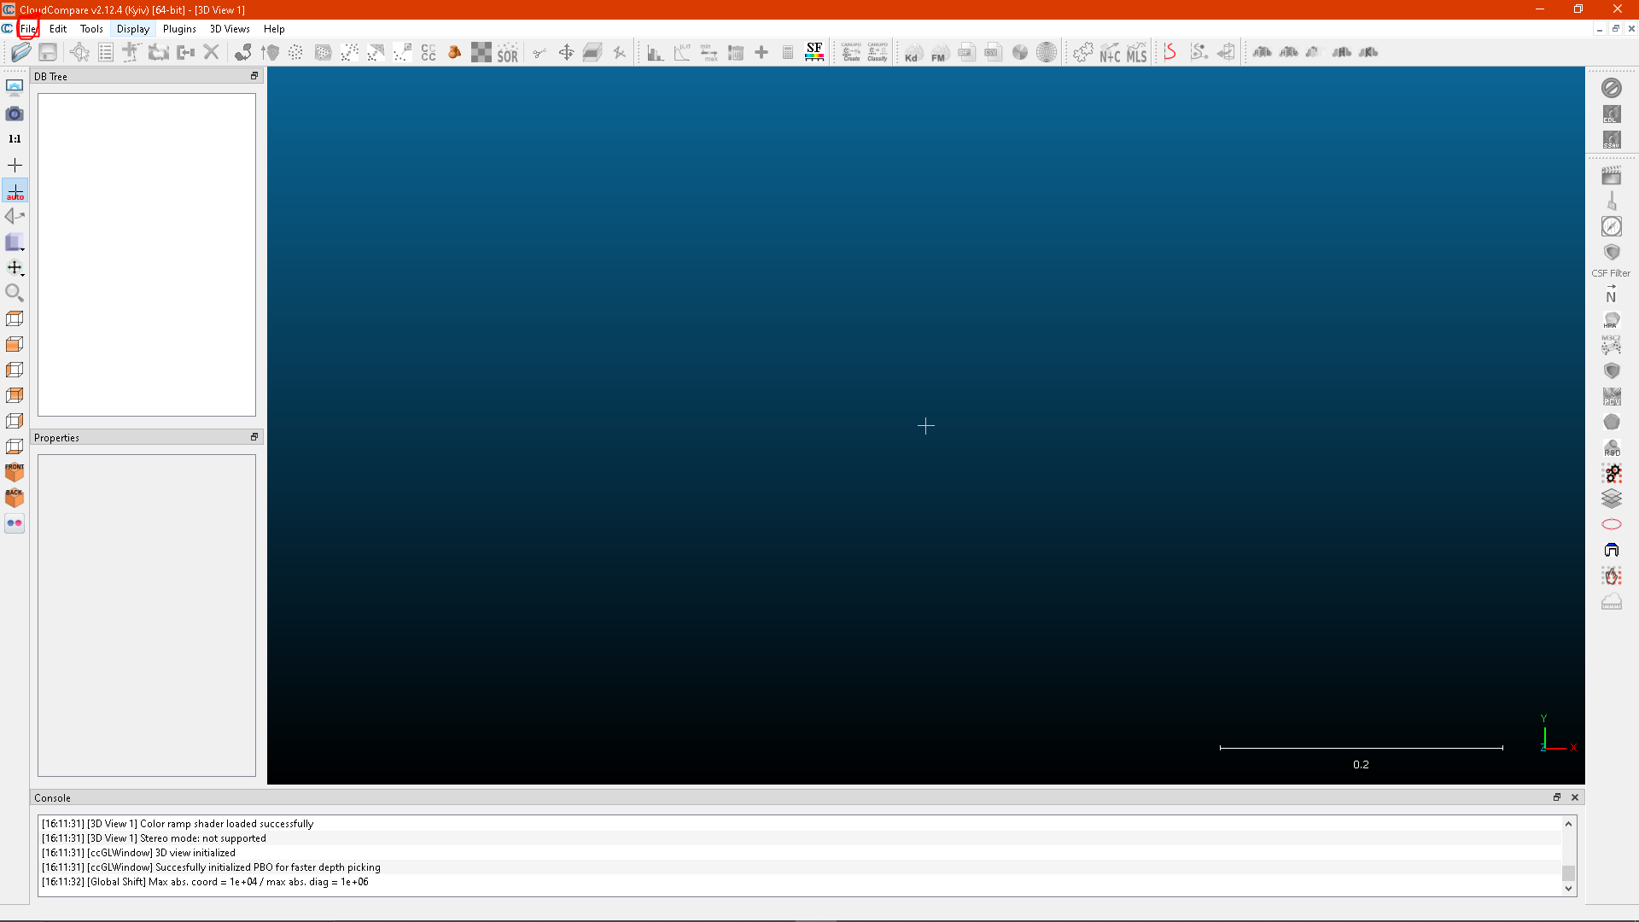
Task: Click the MLS toolbar icon
Action: (x=1136, y=53)
